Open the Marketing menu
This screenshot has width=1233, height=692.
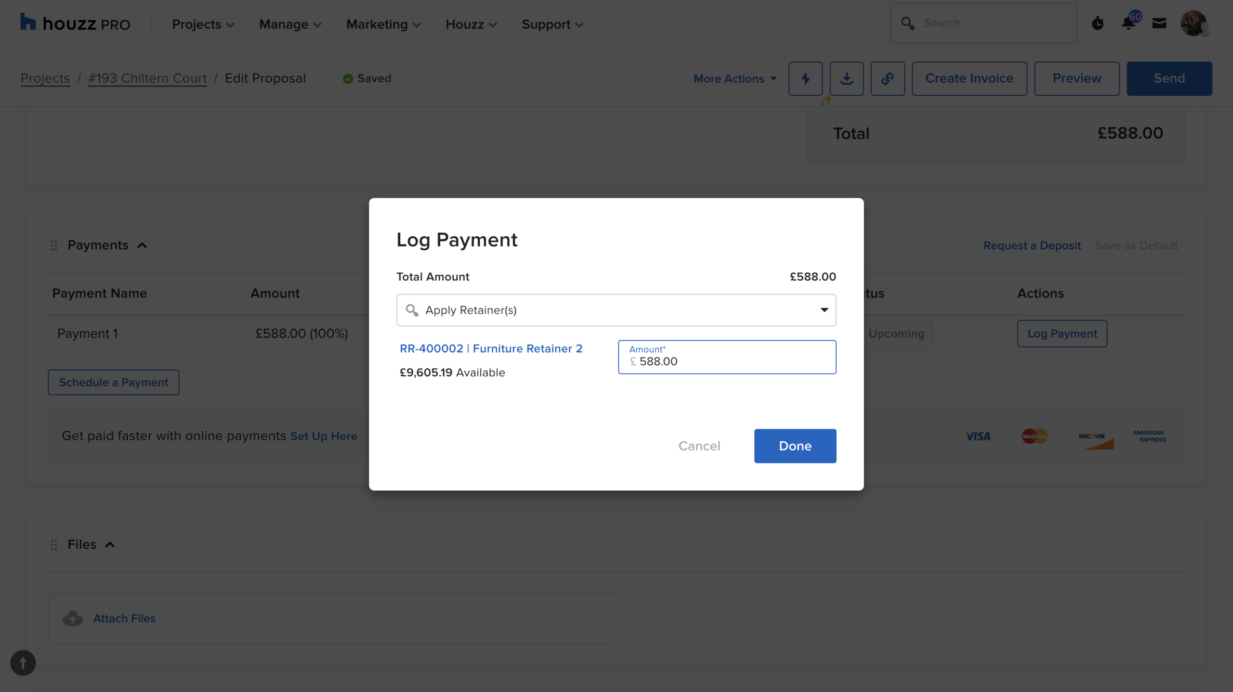pos(383,24)
